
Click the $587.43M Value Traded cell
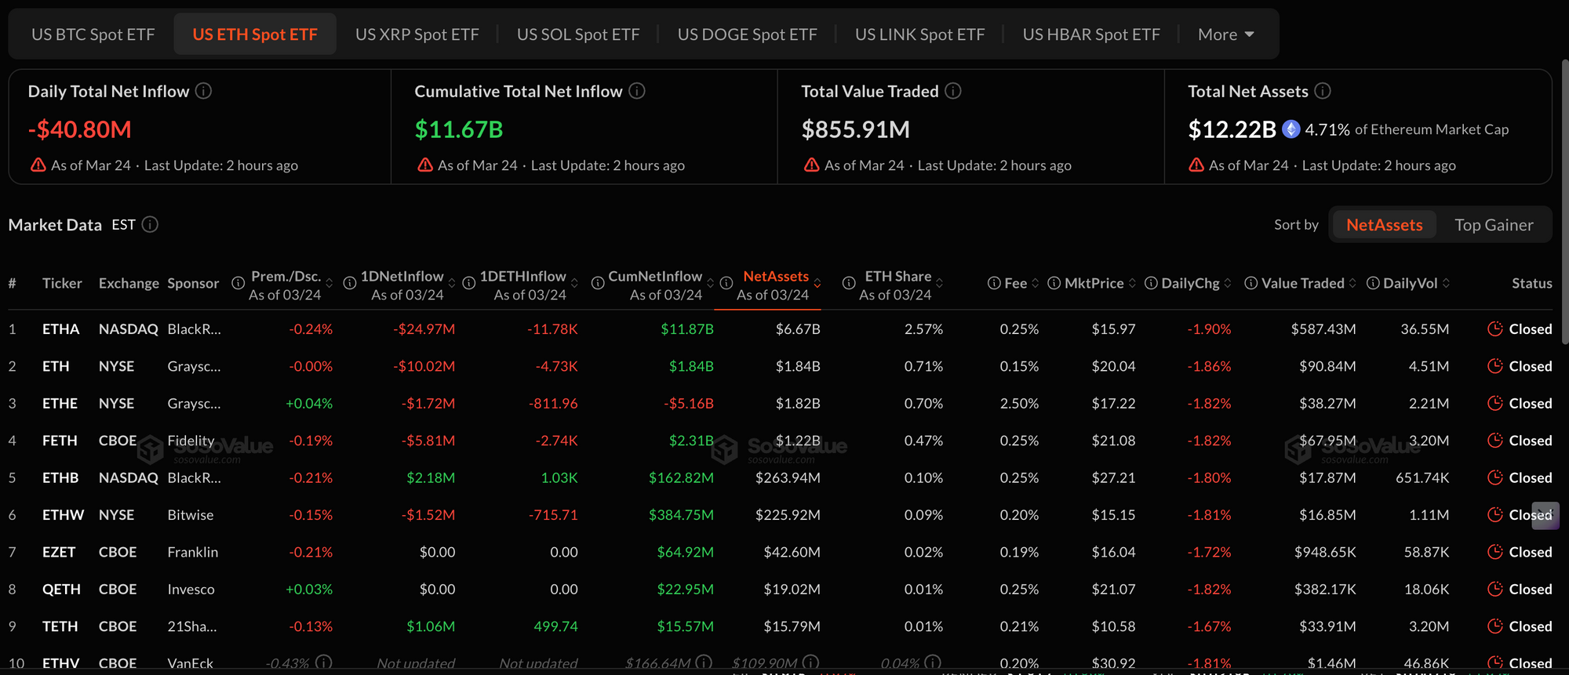click(1323, 329)
